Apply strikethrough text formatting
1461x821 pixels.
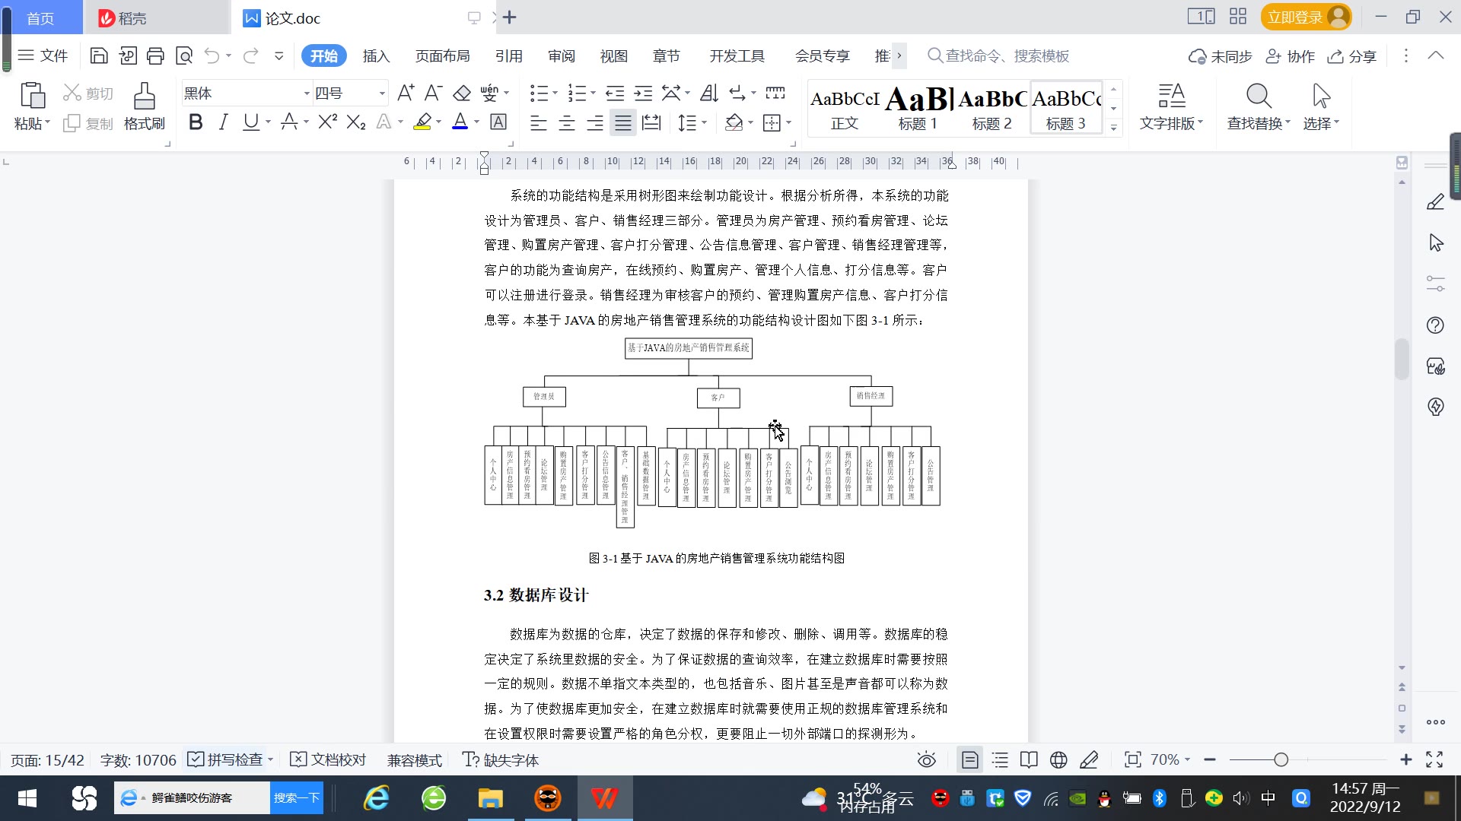pos(289,122)
